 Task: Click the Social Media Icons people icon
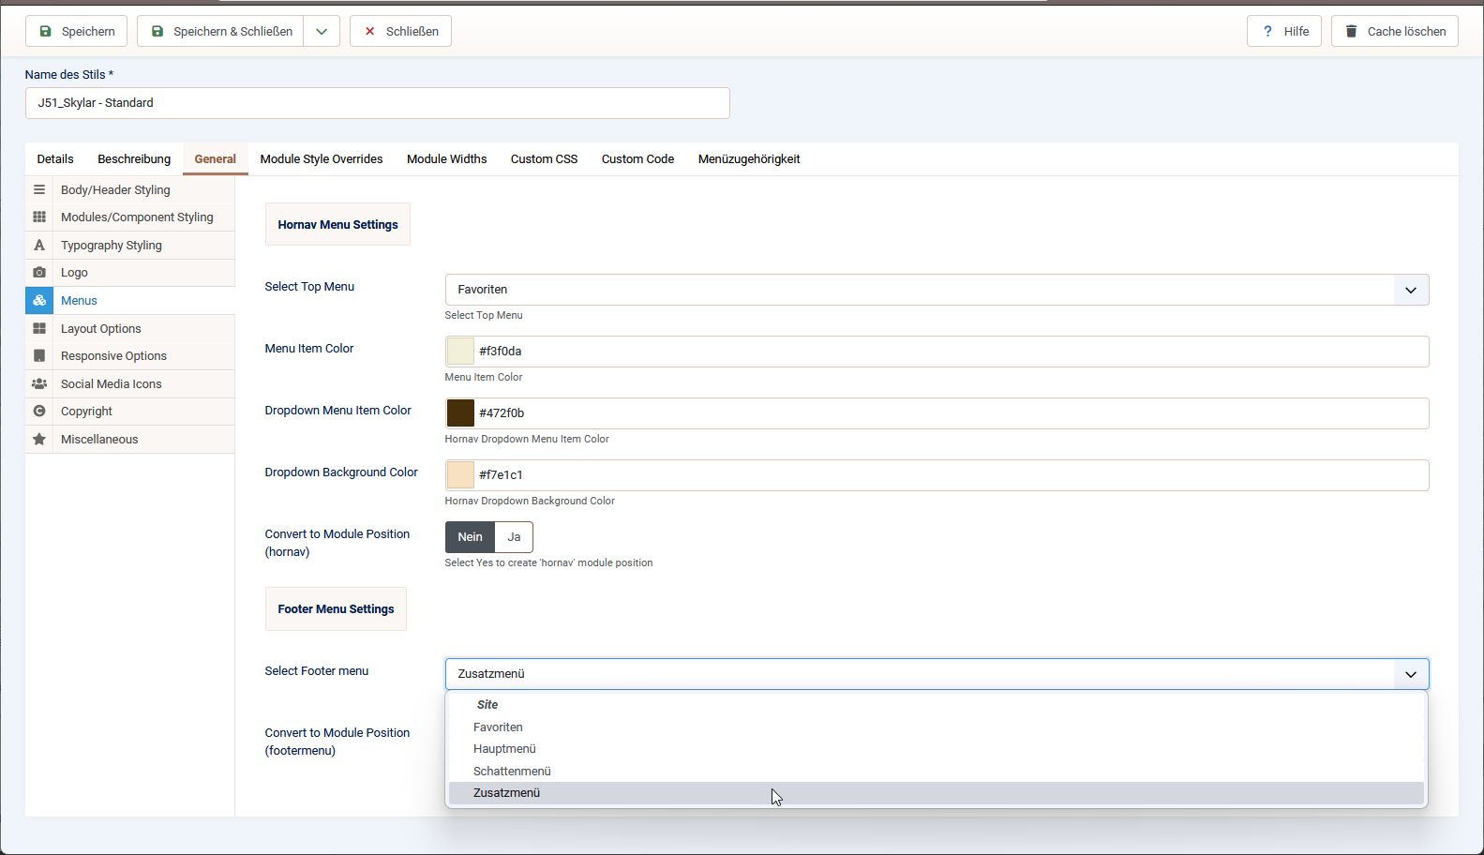point(39,384)
